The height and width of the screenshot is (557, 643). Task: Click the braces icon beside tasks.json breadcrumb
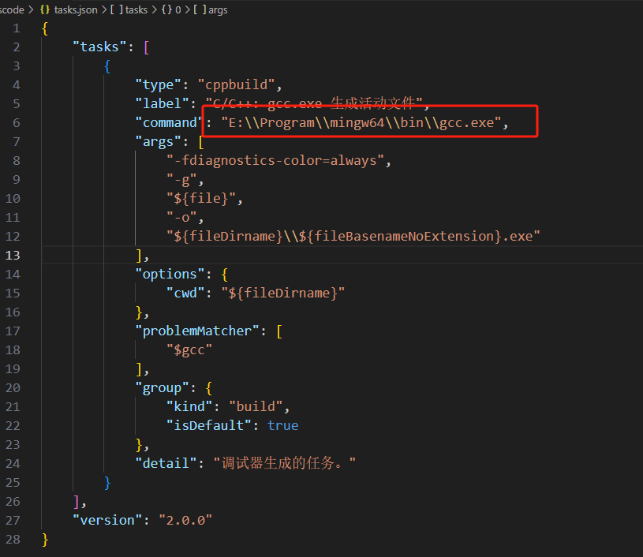coord(45,10)
